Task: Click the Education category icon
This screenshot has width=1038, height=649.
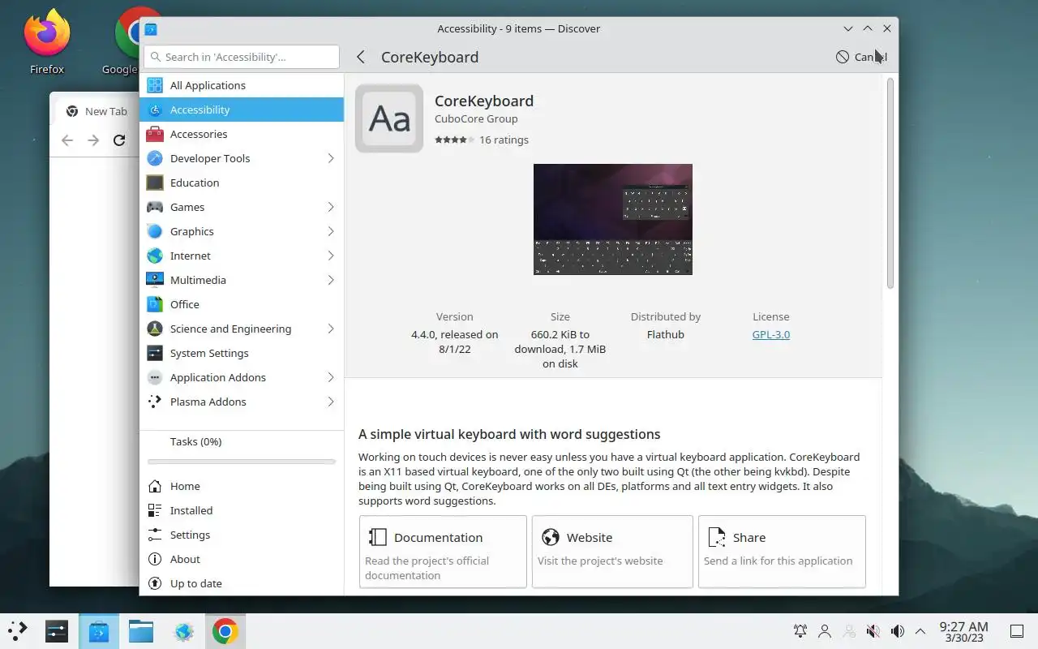Action: coord(155,183)
